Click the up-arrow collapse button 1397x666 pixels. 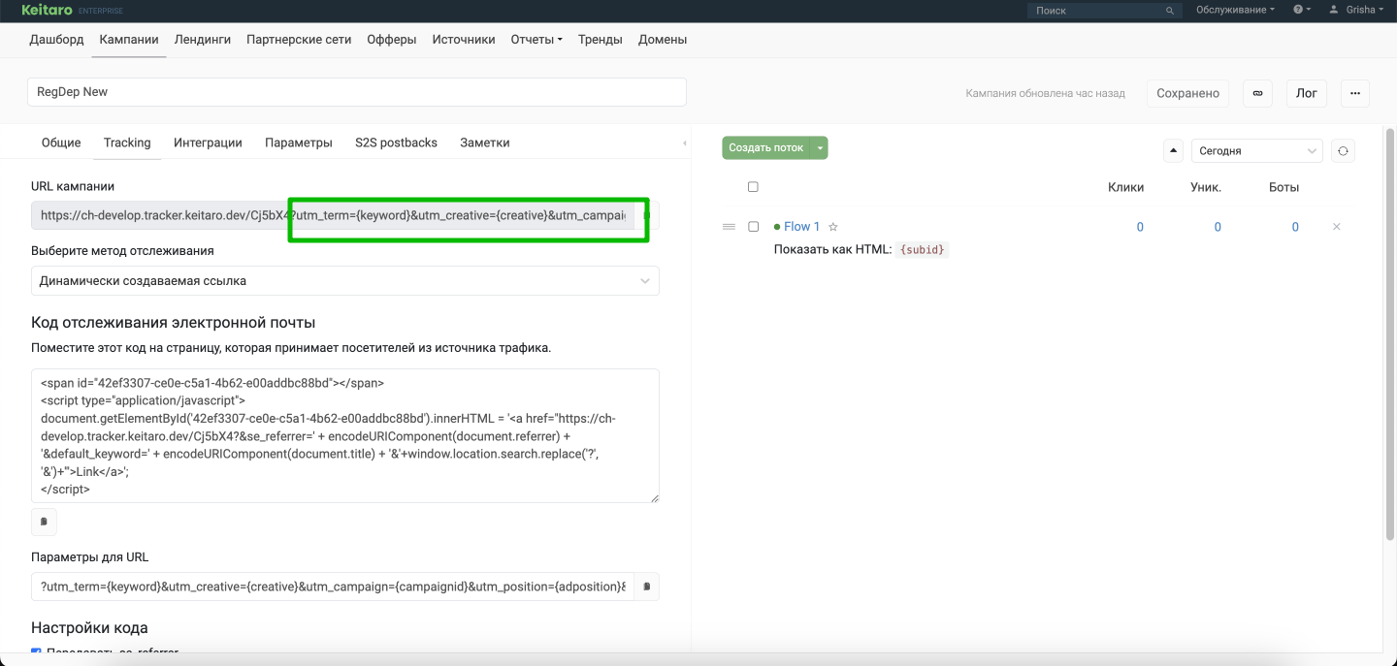(1173, 150)
